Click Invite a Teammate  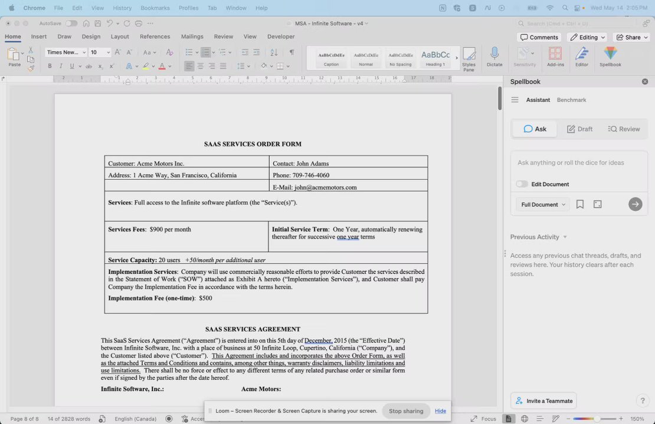[x=543, y=400]
